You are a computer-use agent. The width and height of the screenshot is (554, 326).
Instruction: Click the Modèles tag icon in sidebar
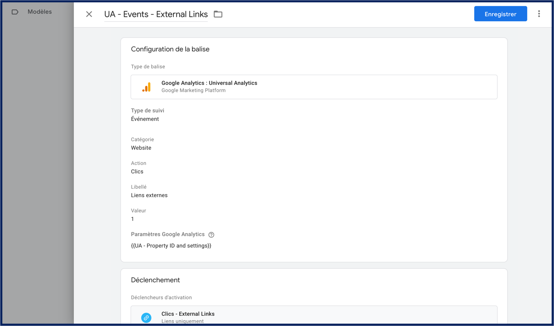click(x=15, y=12)
